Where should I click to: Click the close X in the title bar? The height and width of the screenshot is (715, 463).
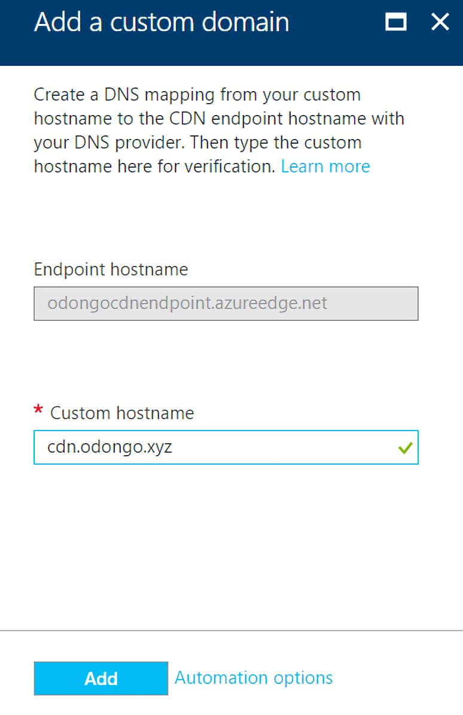(440, 22)
